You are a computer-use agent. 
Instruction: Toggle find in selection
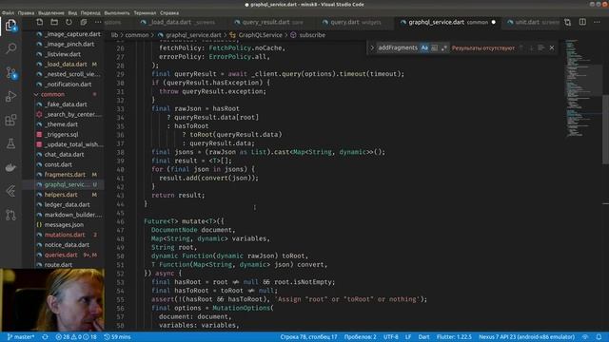[541, 47]
